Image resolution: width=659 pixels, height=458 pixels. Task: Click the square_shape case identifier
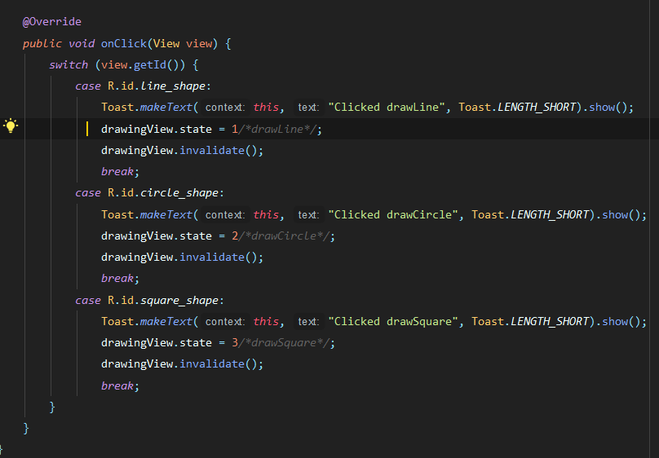pos(179,301)
